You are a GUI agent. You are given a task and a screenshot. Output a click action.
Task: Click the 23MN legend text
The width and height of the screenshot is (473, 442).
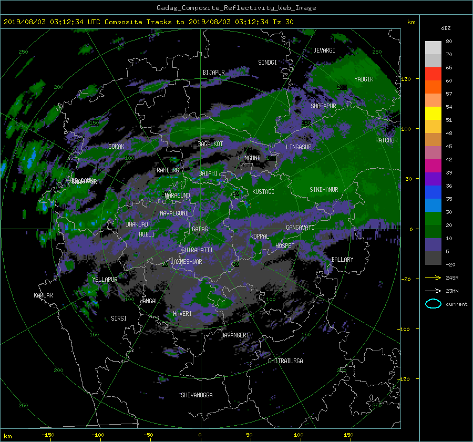pos(452,291)
